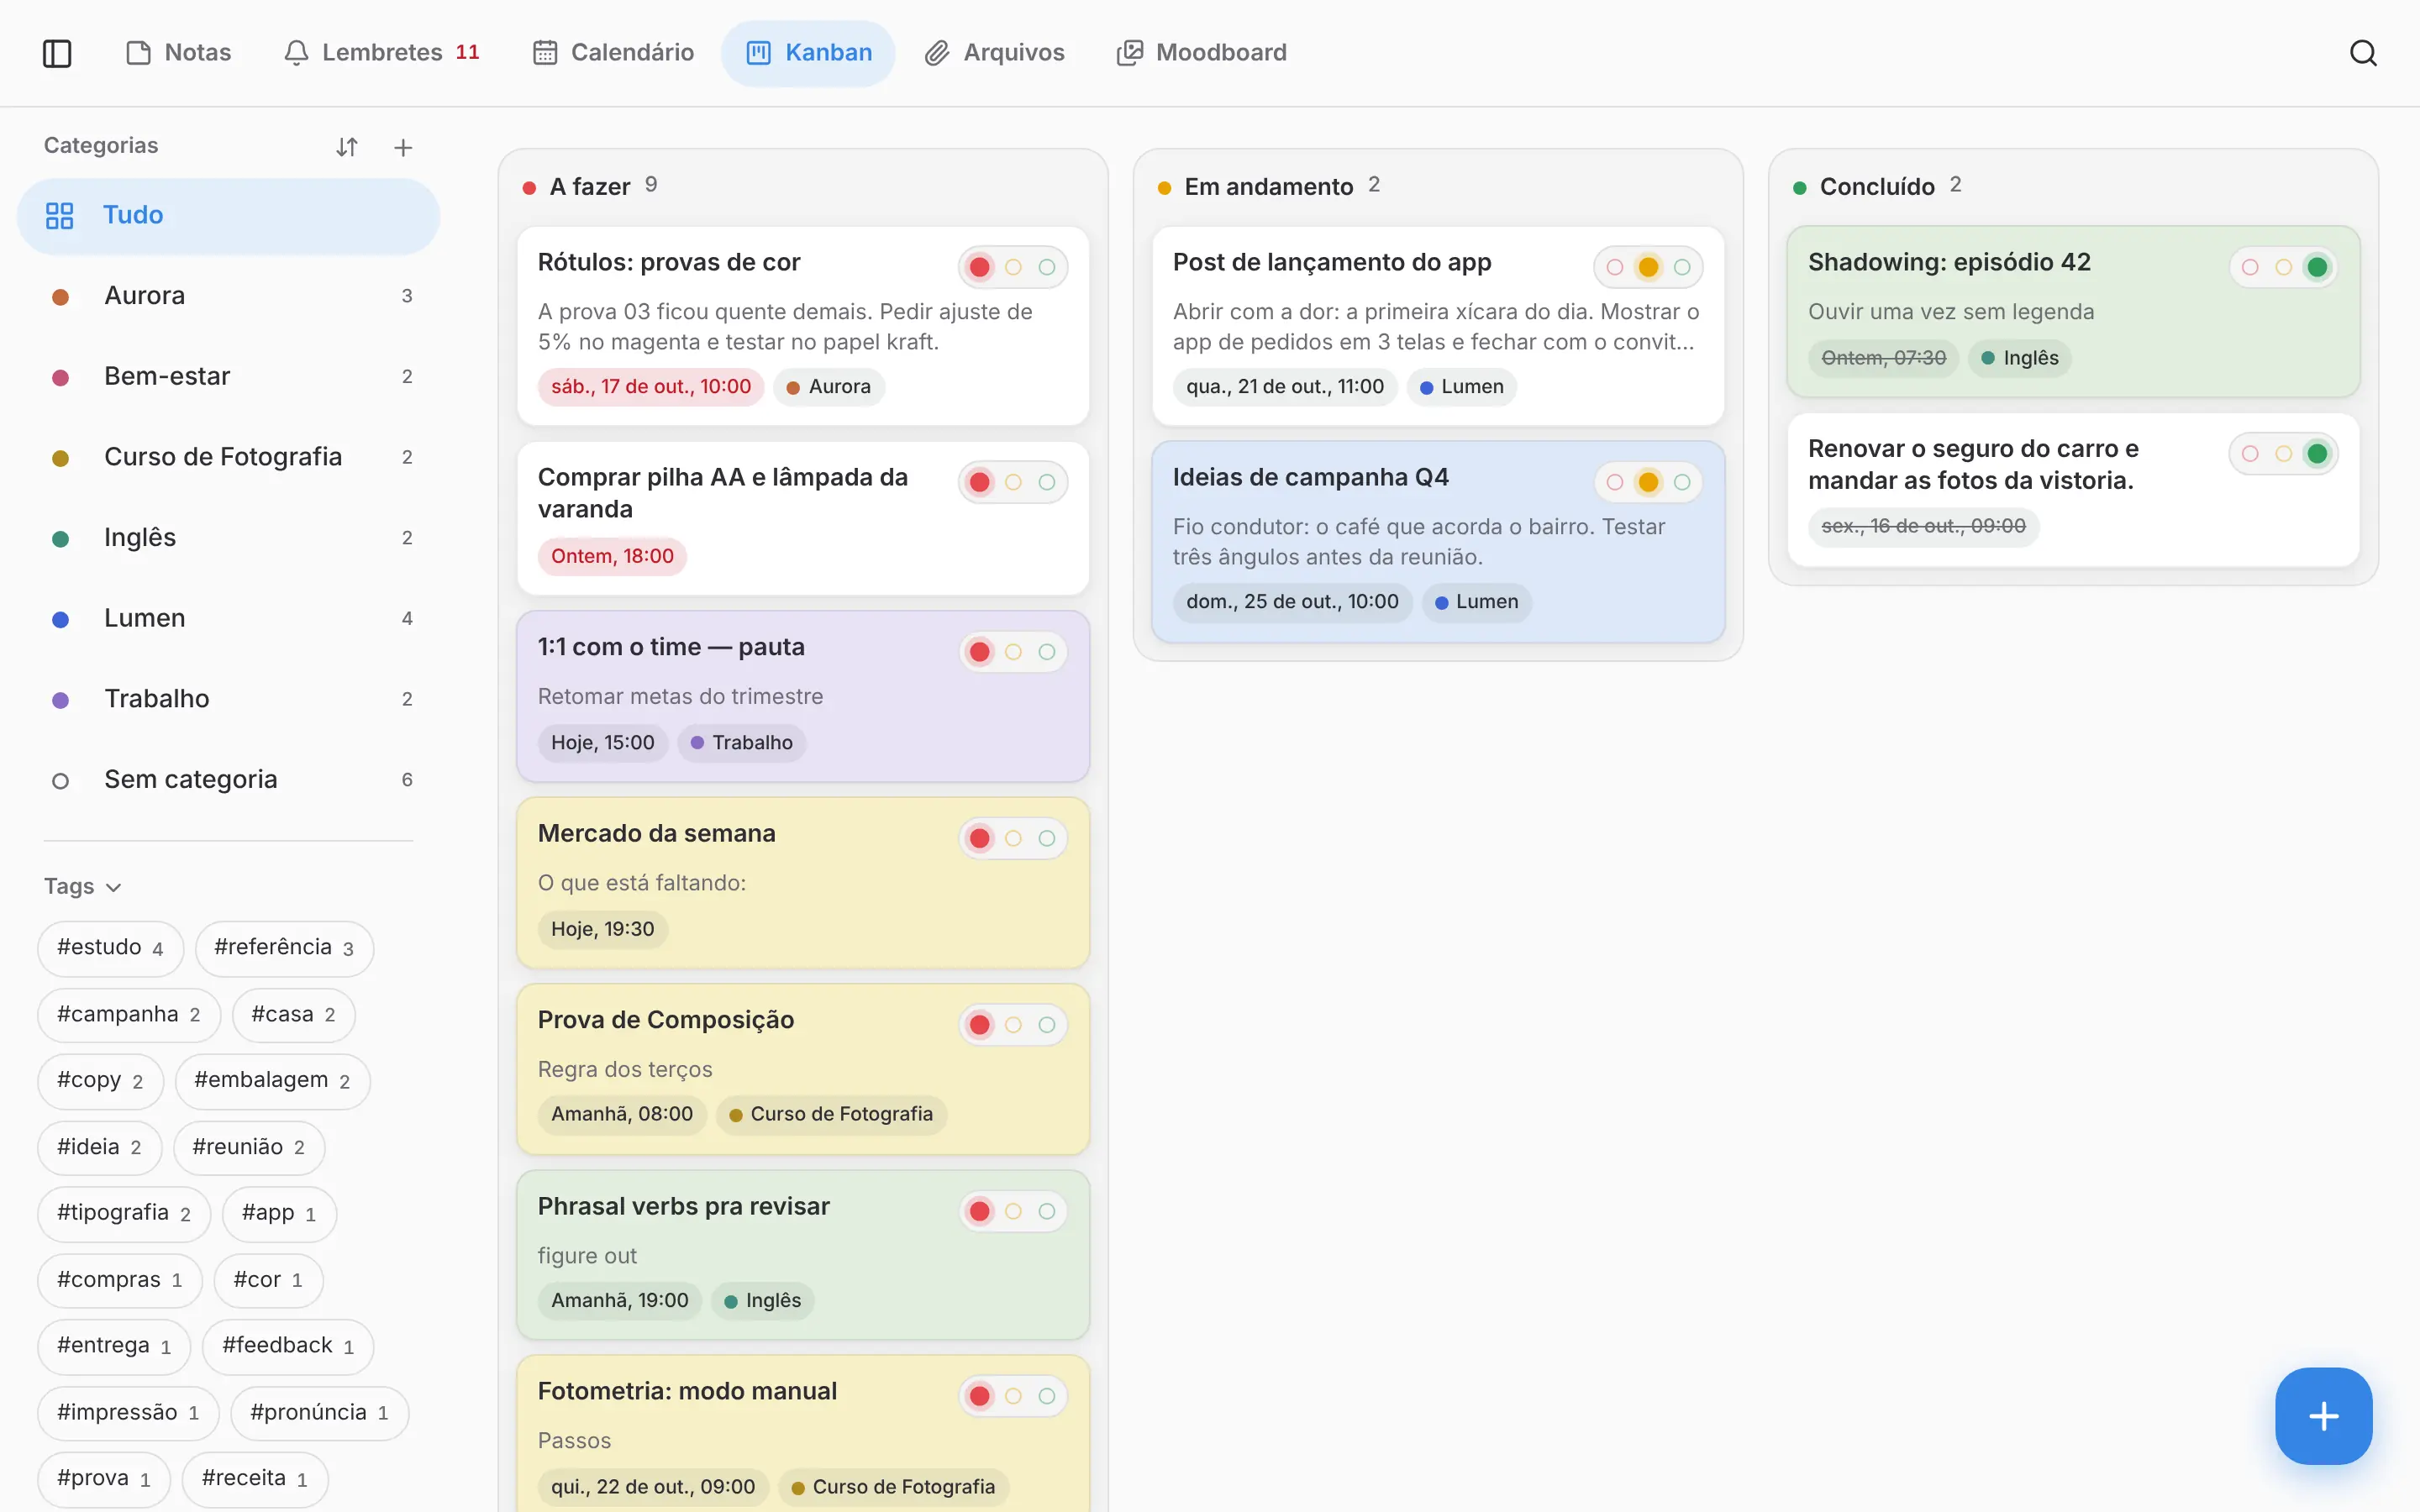Screen dimensions: 2420x1512
Task: Set Post de lançamento do app to red status
Action: click(x=1615, y=267)
